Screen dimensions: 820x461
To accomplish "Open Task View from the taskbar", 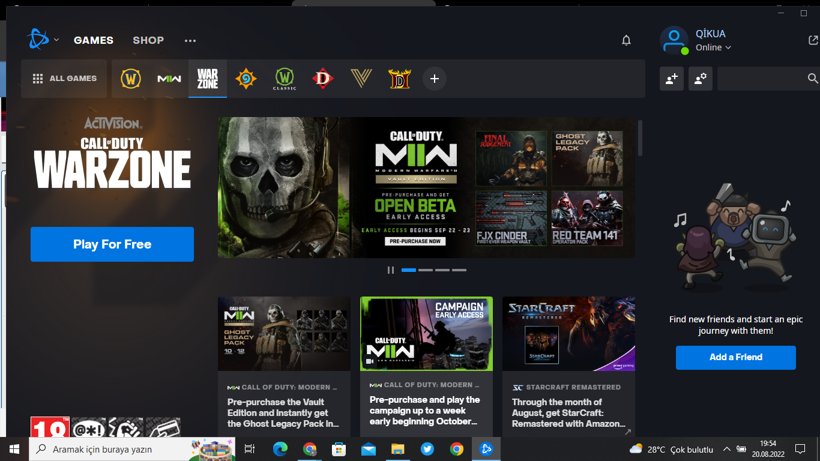I will point(250,449).
